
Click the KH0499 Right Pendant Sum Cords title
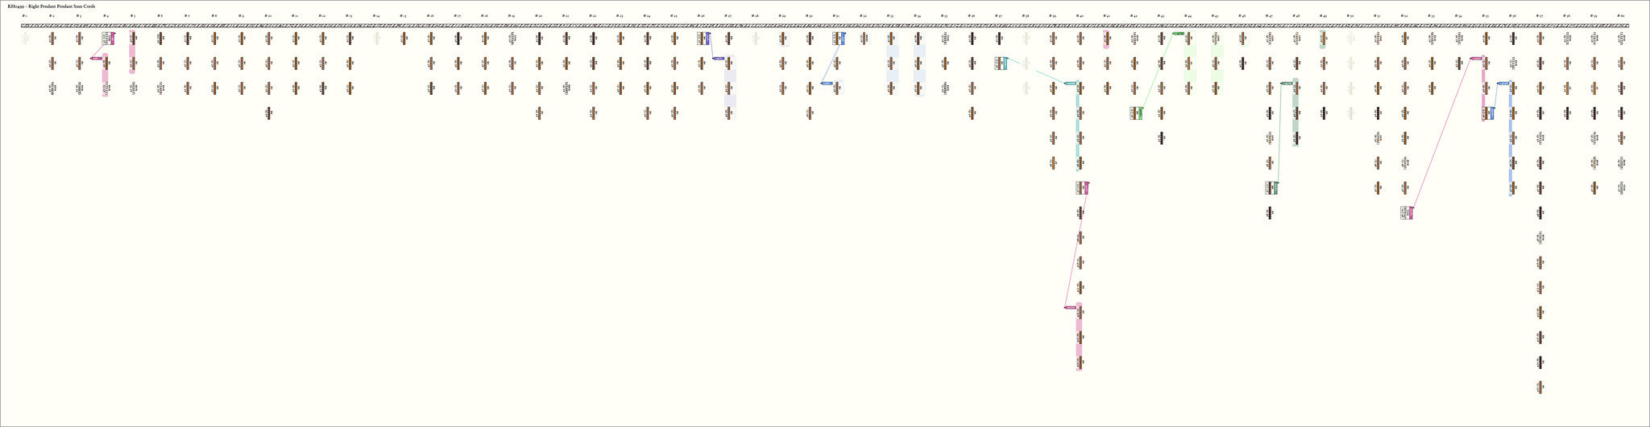(x=52, y=6)
